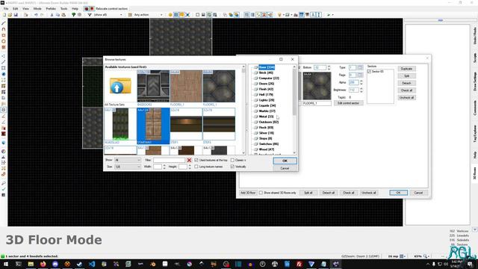Image resolution: width=478 pixels, height=269 pixels.
Task: Toggle the Sector 65 checkbox
Action: [x=369, y=72]
